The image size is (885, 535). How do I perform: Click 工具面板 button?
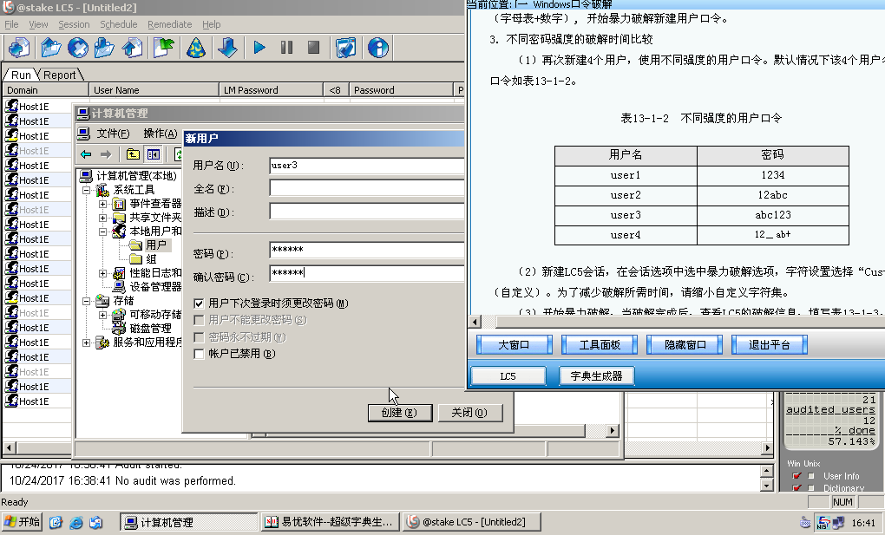600,345
